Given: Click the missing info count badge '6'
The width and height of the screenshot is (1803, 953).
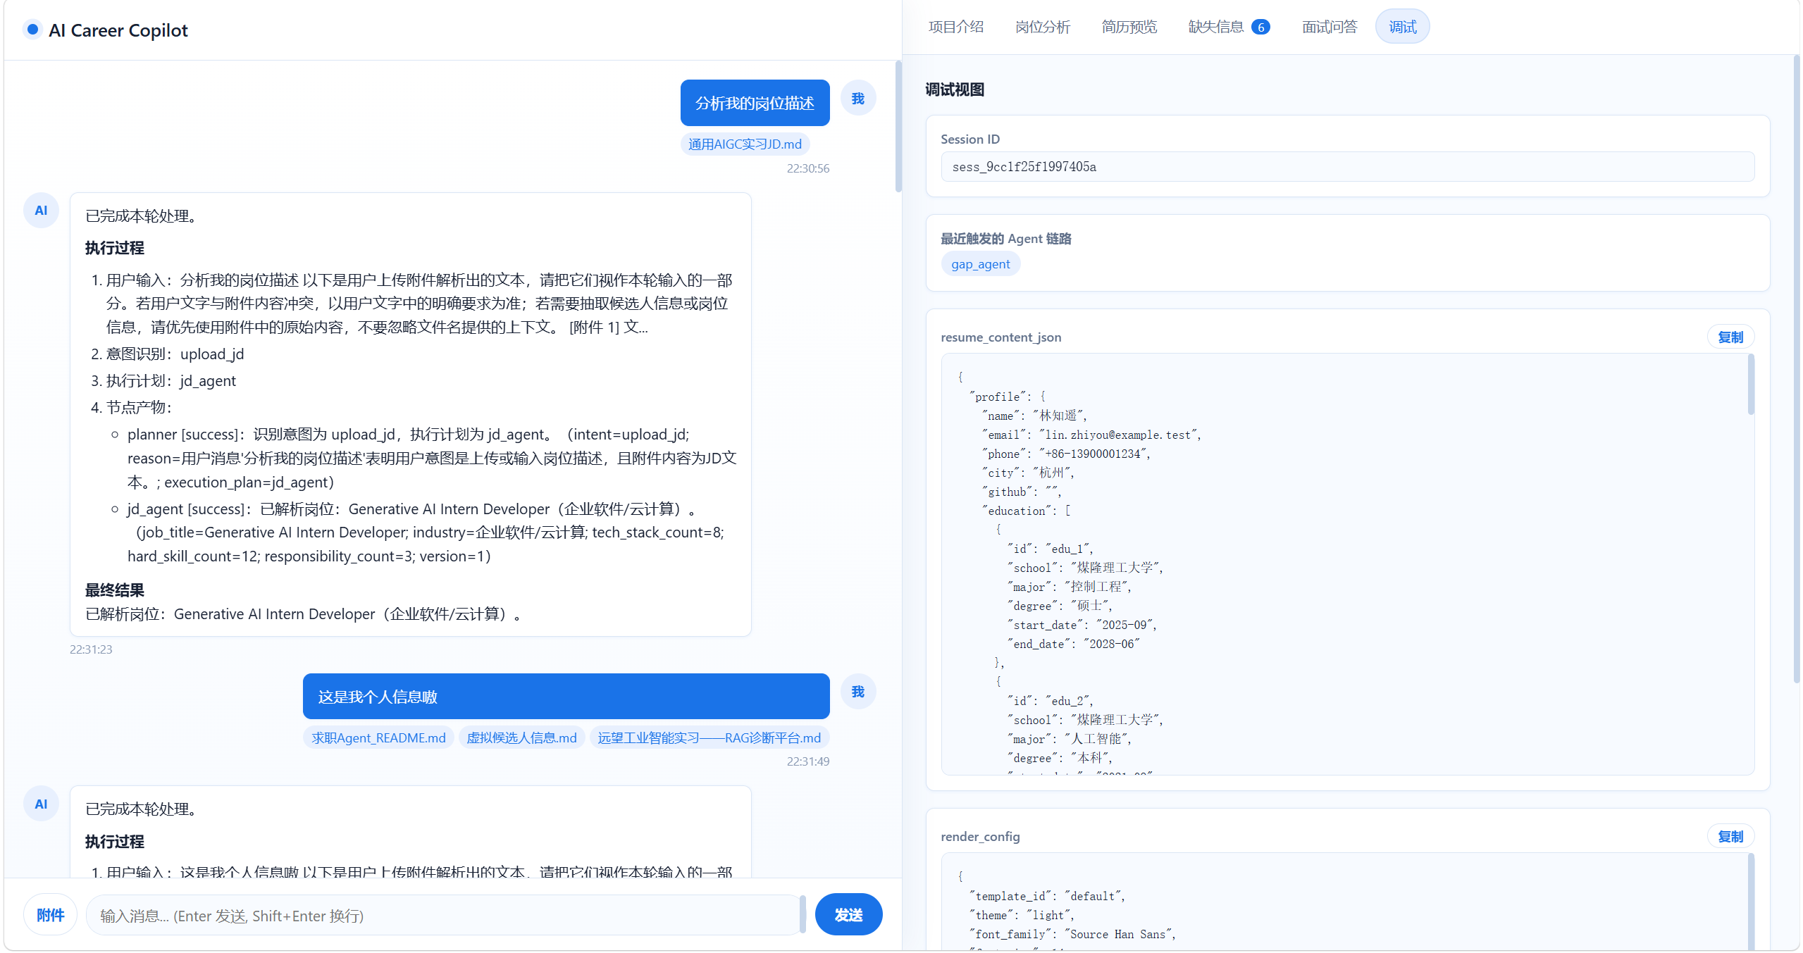Looking at the screenshot, I should tap(1260, 27).
